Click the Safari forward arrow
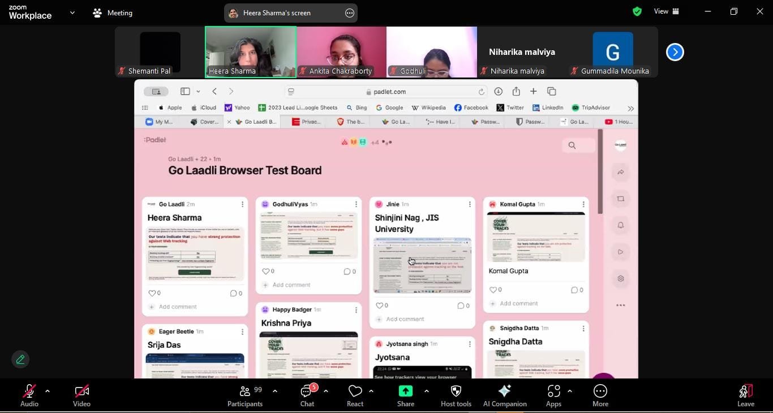773x413 pixels. click(231, 91)
